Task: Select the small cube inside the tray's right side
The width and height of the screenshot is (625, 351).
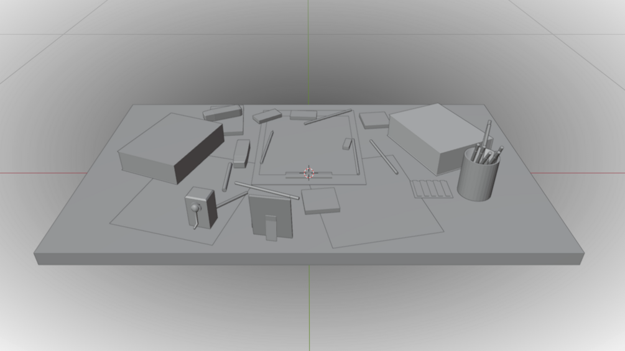Action: (348, 144)
